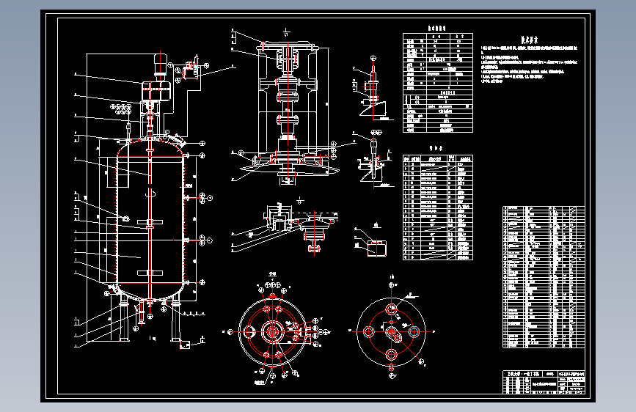636x412 pixels.
Task: Click the title block in bottom-right corner
Action: (x=544, y=382)
